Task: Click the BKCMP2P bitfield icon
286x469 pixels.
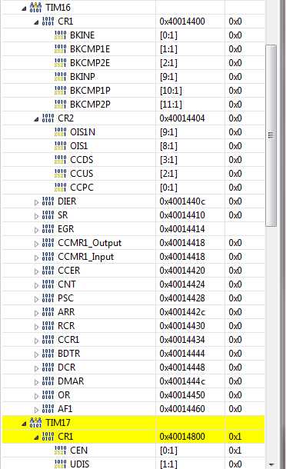Action: click(60, 104)
